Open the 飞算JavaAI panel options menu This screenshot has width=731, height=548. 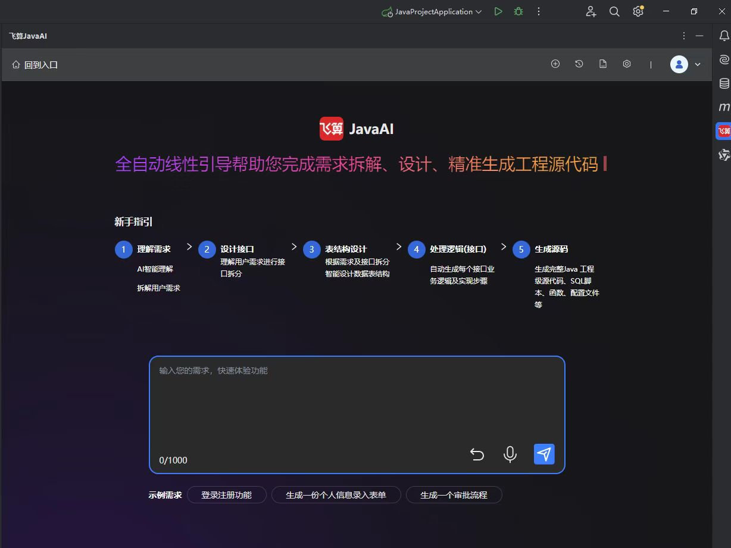pos(684,36)
